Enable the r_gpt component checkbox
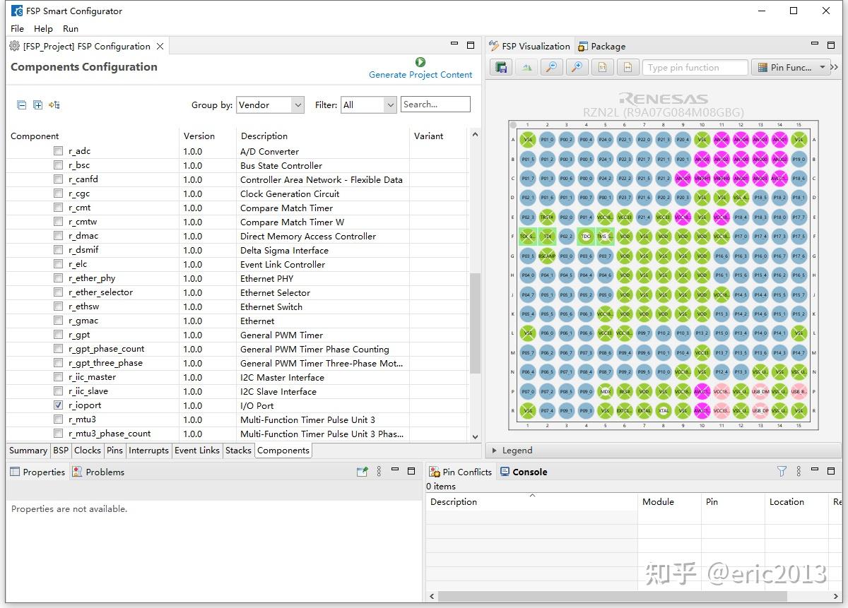The width and height of the screenshot is (848, 608). coord(58,335)
